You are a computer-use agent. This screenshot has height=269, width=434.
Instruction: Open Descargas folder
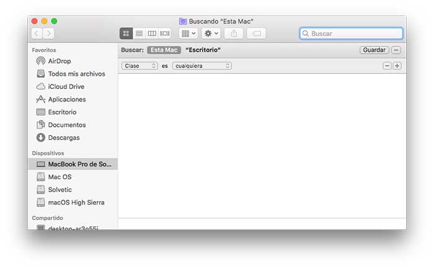pyautogui.click(x=73, y=137)
